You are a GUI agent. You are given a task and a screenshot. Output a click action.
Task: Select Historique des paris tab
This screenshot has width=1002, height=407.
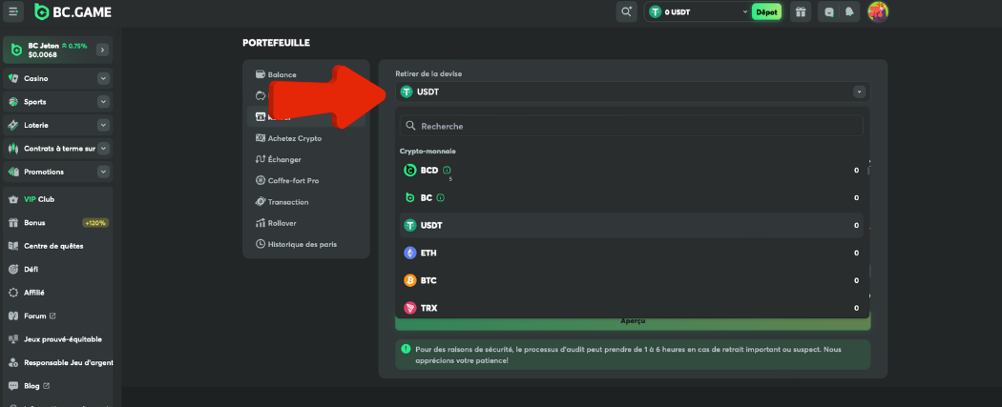306,244
